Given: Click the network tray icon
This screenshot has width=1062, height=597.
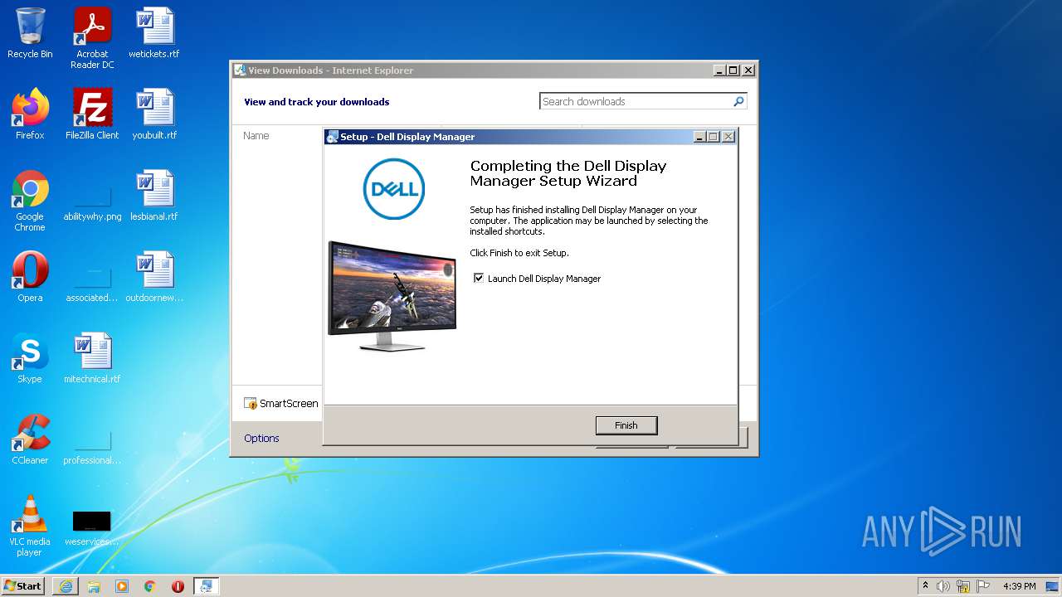Looking at the screenshot, I should coord(963,586).
